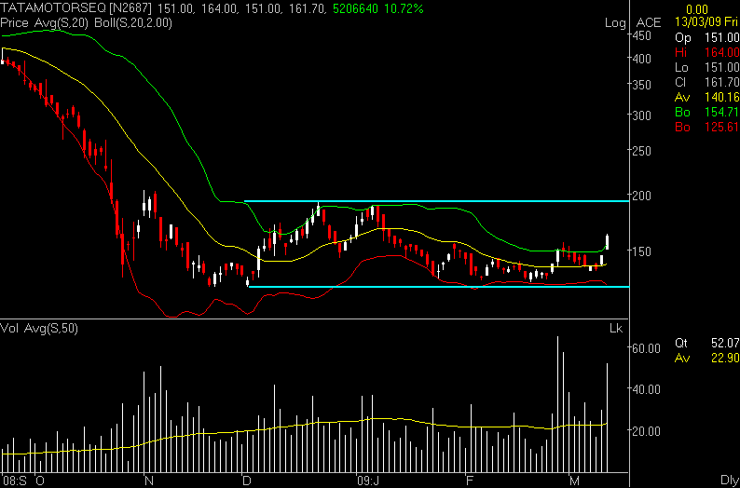Viewport: 740px width, 488px height.
Task: Click the 200 price axis label
Action: (x=643, y=195)
